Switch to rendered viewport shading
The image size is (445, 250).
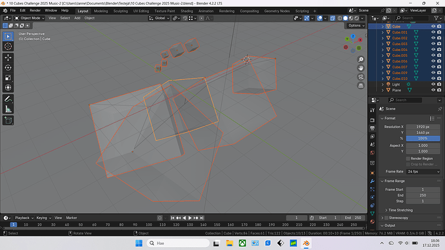(357, 18)
